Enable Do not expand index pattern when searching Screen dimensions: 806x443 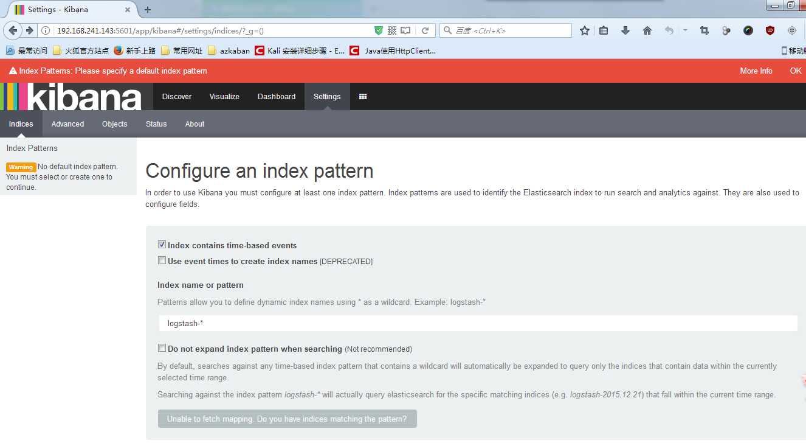[x=162, y=348]
